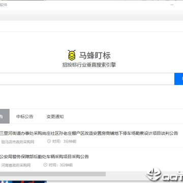Switch to the 中标公告 tab
The width and height of the screenshot is (183, 183).
pos(25,116)
